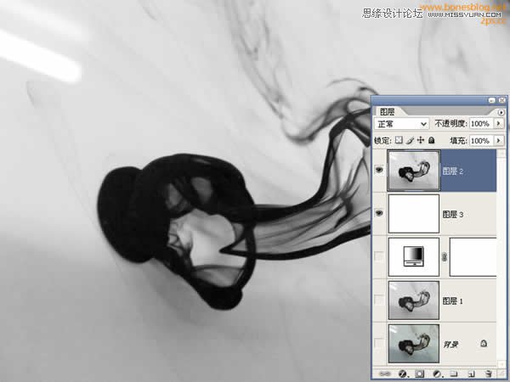Minimize the layers palette
510x382 pixels.
pos(492,100)
